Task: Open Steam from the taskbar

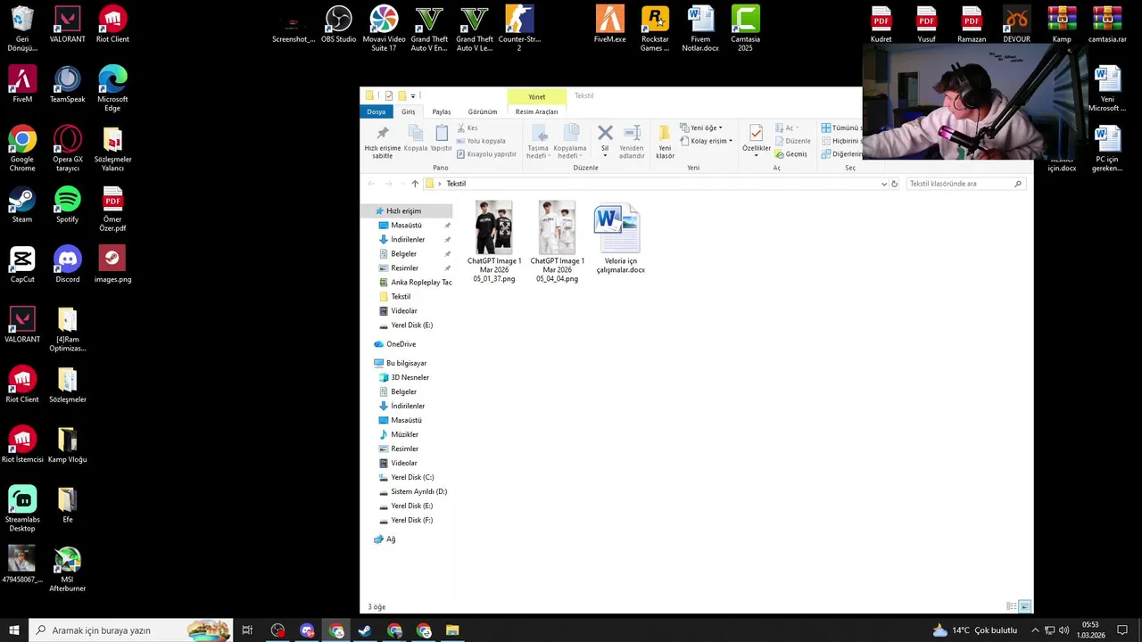Action: point(365,630)
